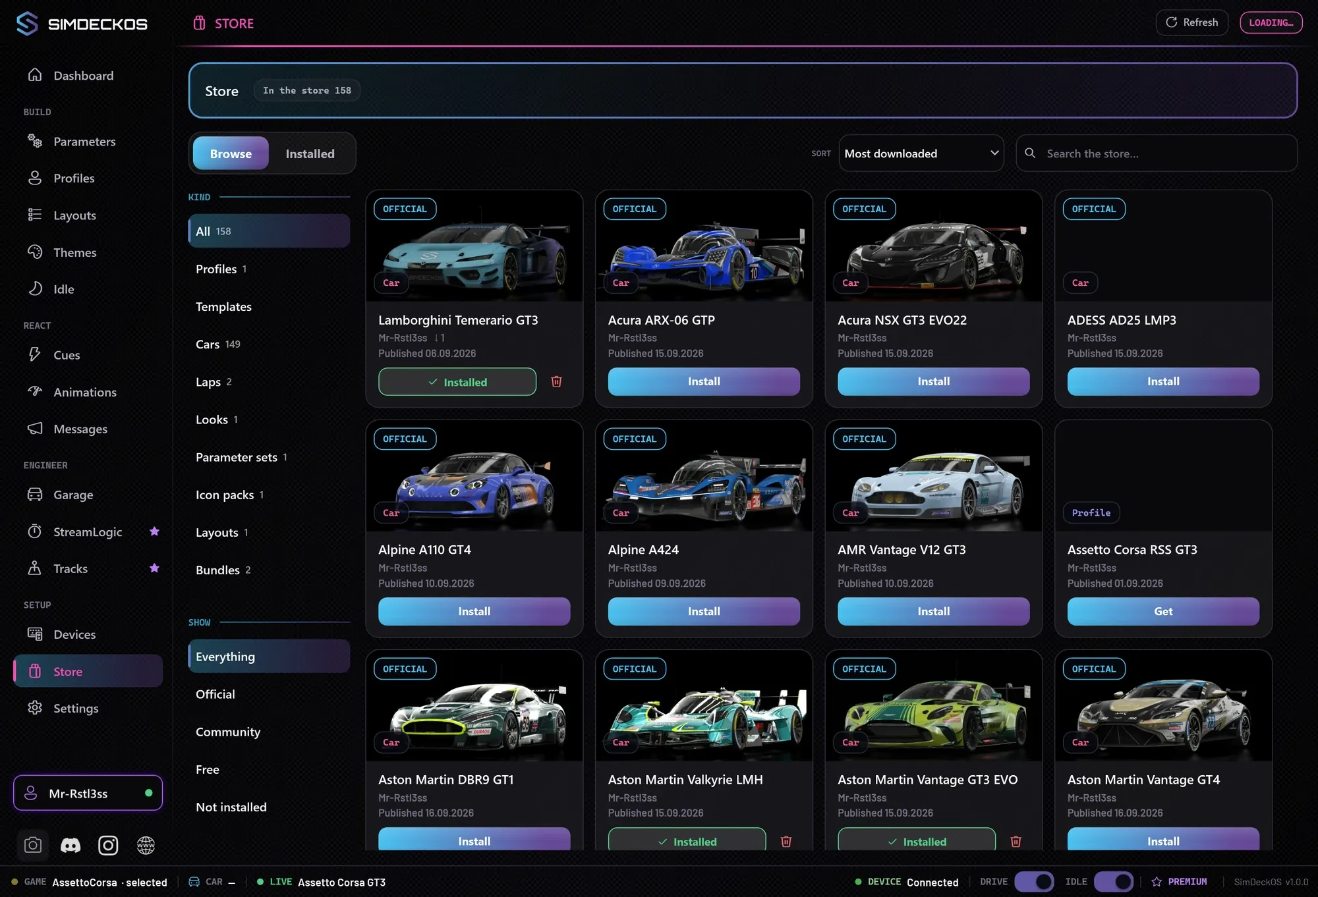
Task: Open the Mr-Rstl3ss account button
Action: pos(88,793)
